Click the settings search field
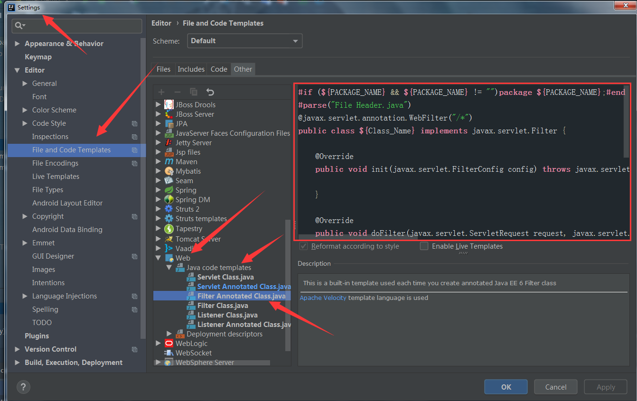Image resolution: width=637 pixels, height=401 pixels. [77, 26]
